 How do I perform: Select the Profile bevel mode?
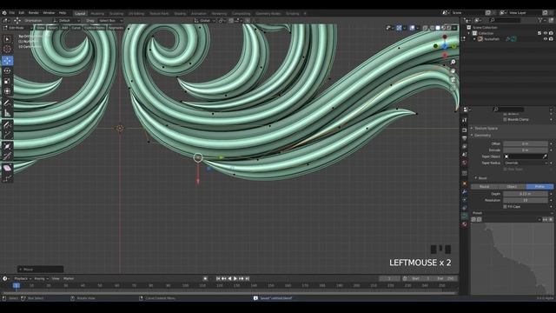[539, 186]
